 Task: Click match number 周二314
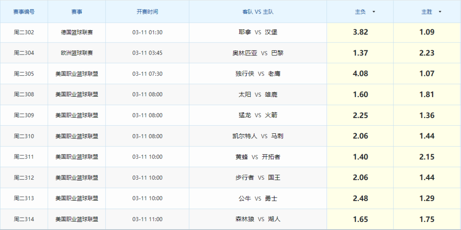coord(24,219)
